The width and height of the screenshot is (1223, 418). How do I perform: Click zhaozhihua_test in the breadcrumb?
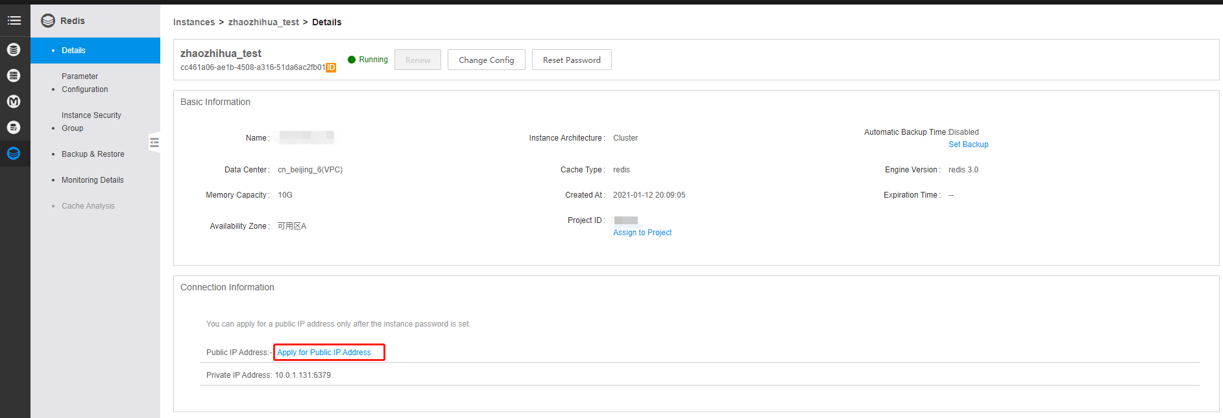[263, 22]
